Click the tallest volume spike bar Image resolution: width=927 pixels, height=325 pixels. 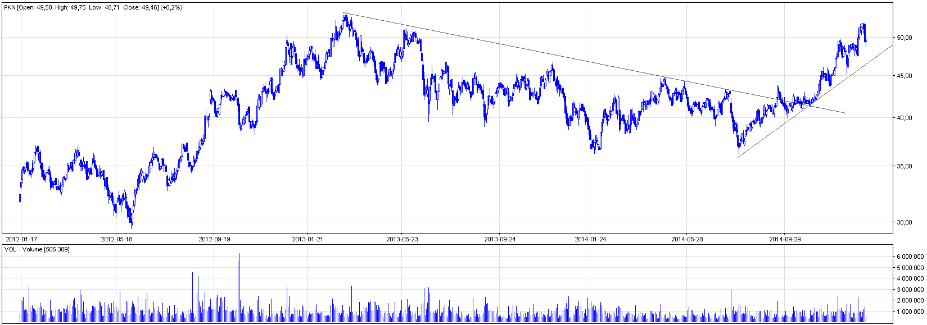[239, 287]
